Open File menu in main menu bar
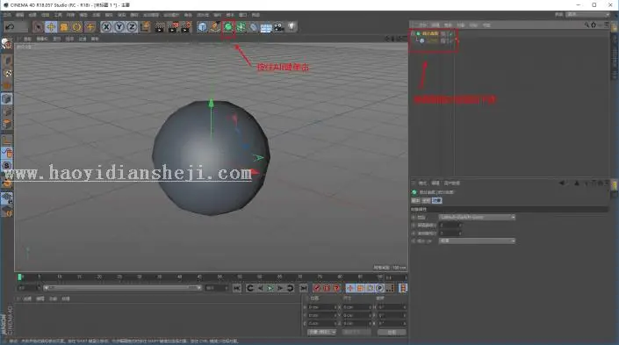The image size is (619, 345). [x=7, y=15]
